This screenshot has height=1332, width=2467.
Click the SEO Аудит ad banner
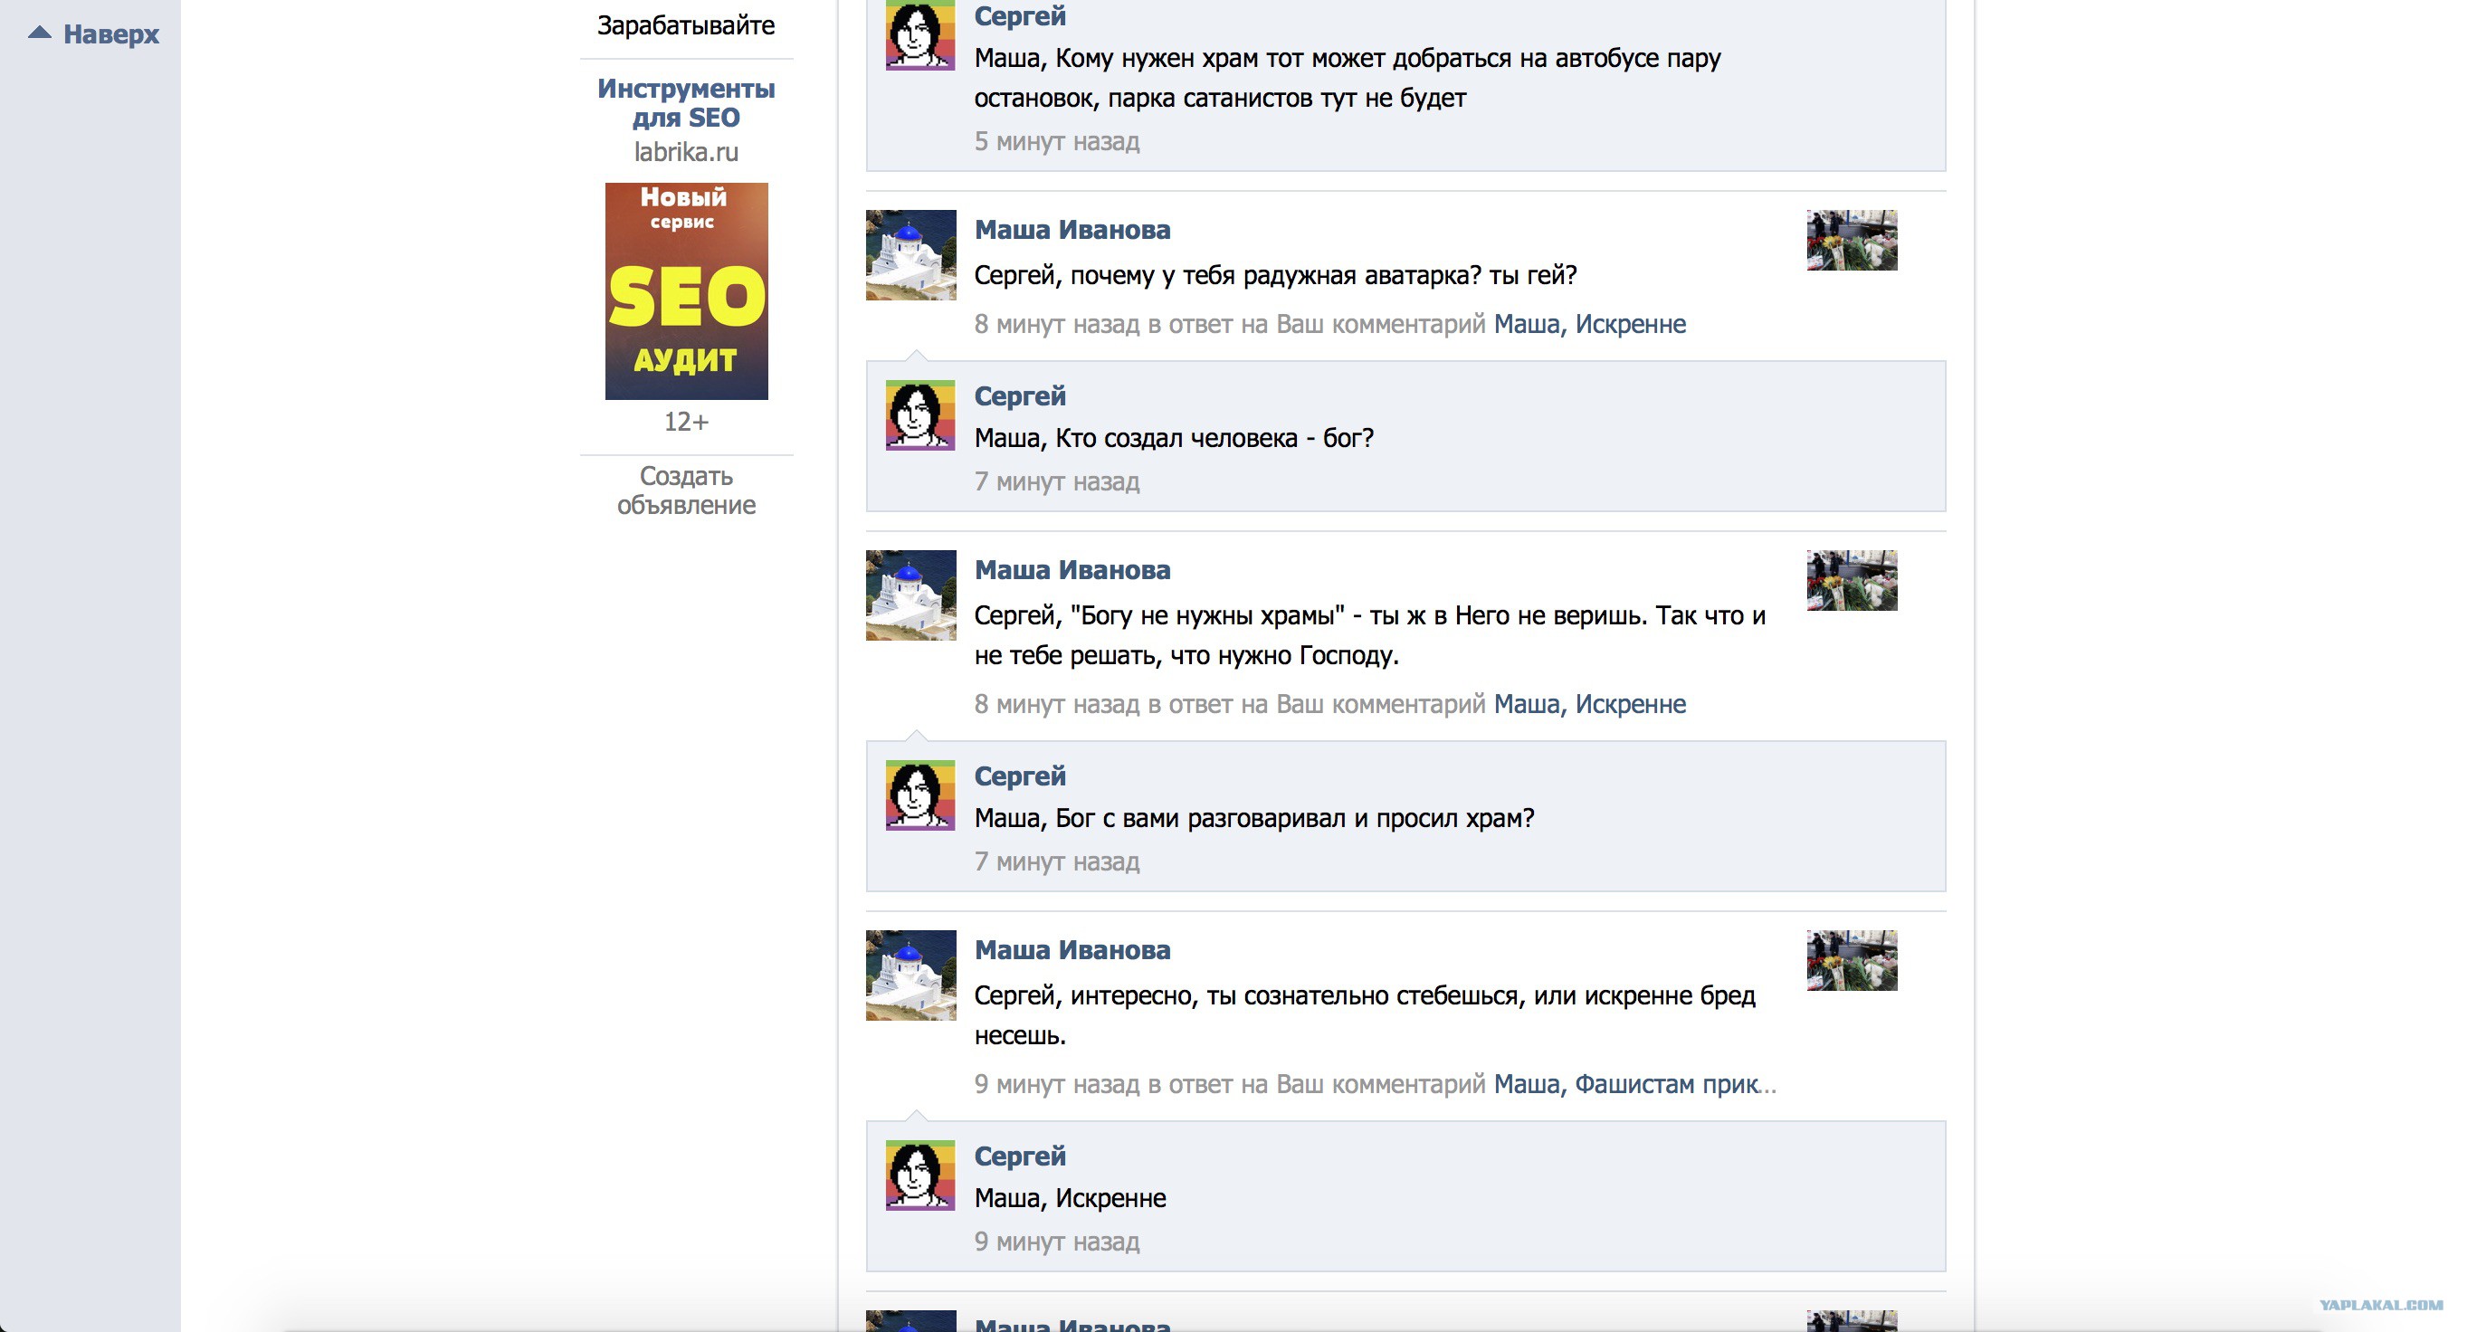pos(686,291)
